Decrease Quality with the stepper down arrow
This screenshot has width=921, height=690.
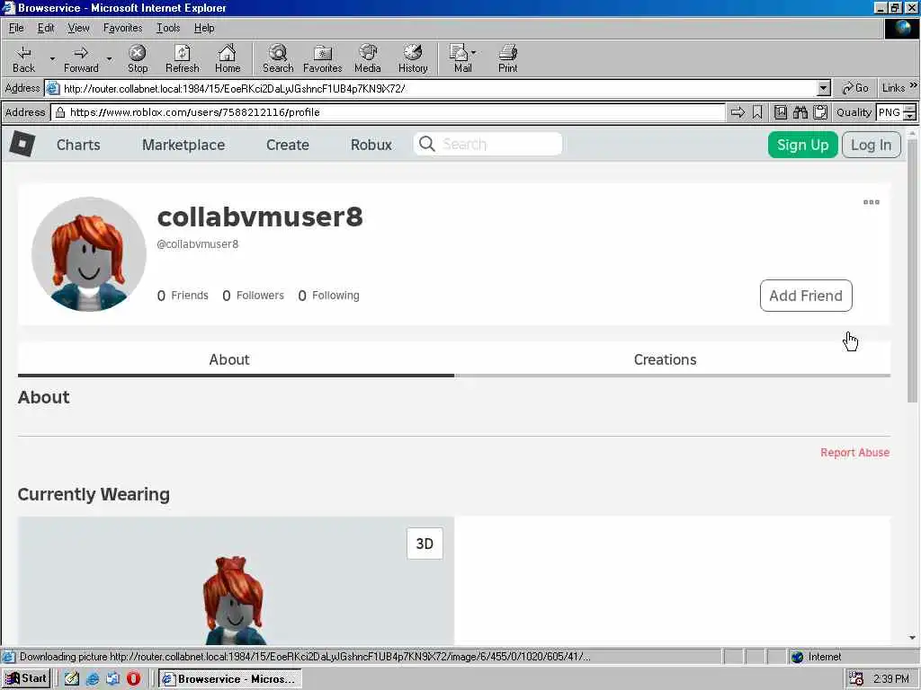coord(910,116)
